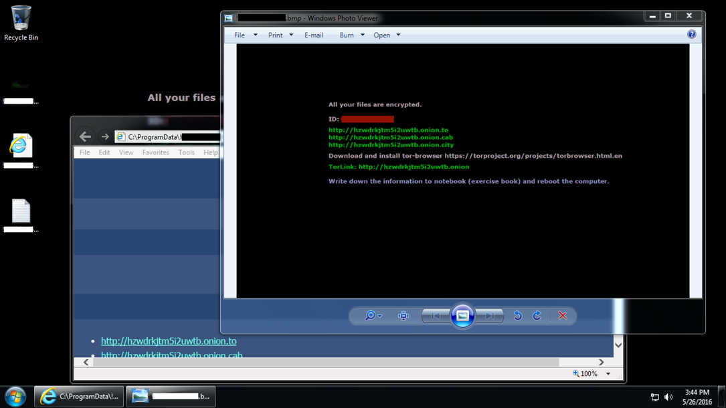Open Tools menu in Internet Explorer

click(x=186, y=152)
